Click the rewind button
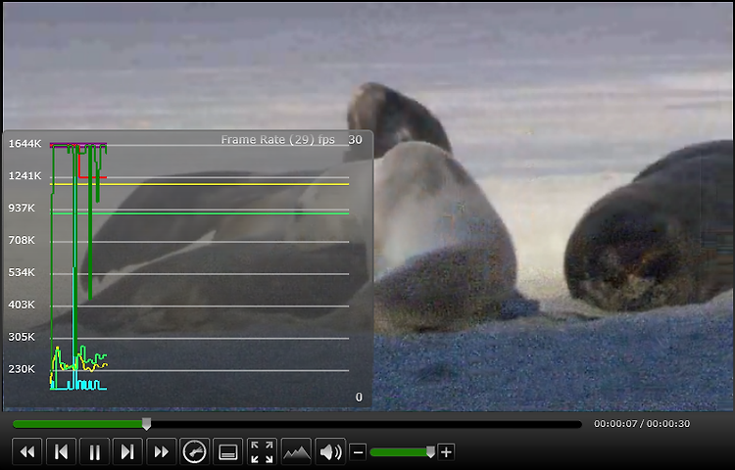The height and width of the screenshot is (470, 735). [x=27, y=452]
